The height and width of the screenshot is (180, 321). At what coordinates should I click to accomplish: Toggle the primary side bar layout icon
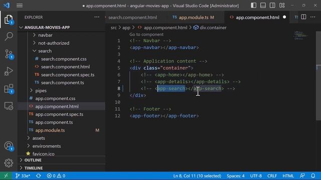coord(253,5)
